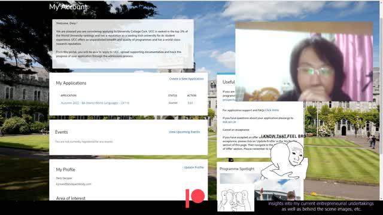This screenshot has height=215, width=383.
Task: Click the profile email address text
Action: pos(74,184)
